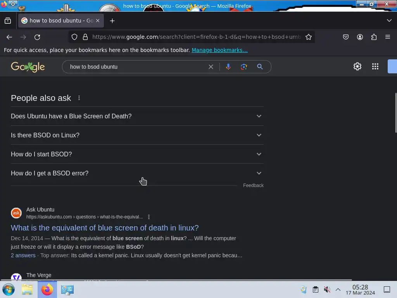Expand 'How do I get a BSOD error?'
The image size is (397, 298).
tap(137, 173)
